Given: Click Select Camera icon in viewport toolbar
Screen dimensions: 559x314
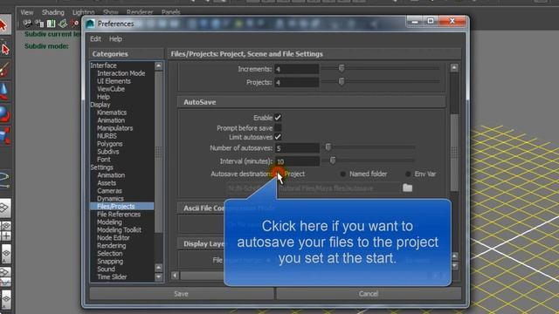Looking at the screenshot, I should click(27, 24).
